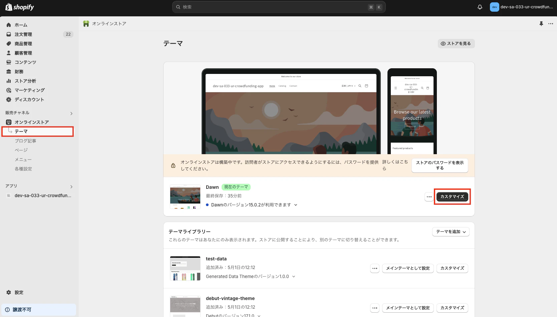Open the 商品管理 (Products) sidebar icon
Screen dimensions: 557x317
point(8,43)
